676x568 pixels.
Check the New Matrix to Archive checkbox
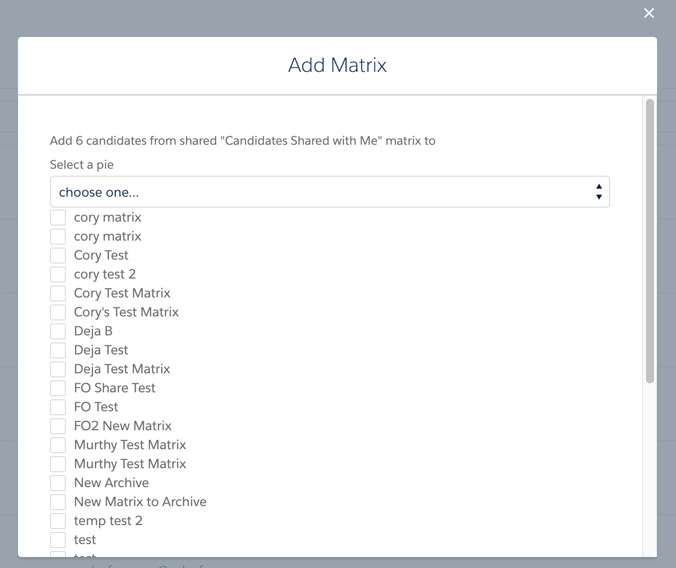pyautogui.click(x=58, y=502)
